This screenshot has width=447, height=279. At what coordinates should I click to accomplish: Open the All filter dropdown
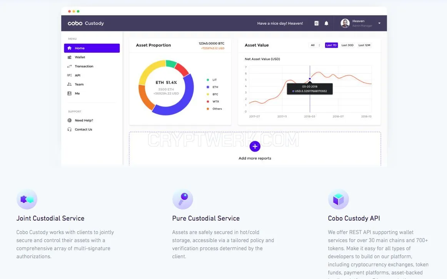click(315, 45)
